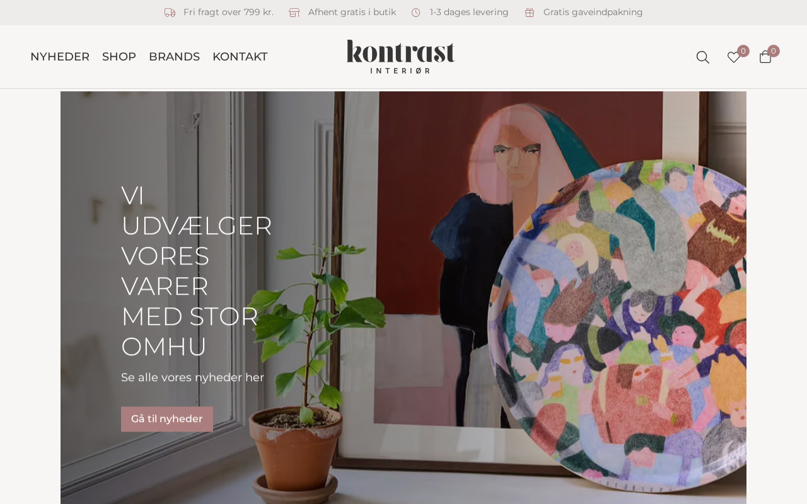Open the SHOP menu
The width and height of the screenshot is (807, 504).
pyautogui.click(x=119, y=57)
